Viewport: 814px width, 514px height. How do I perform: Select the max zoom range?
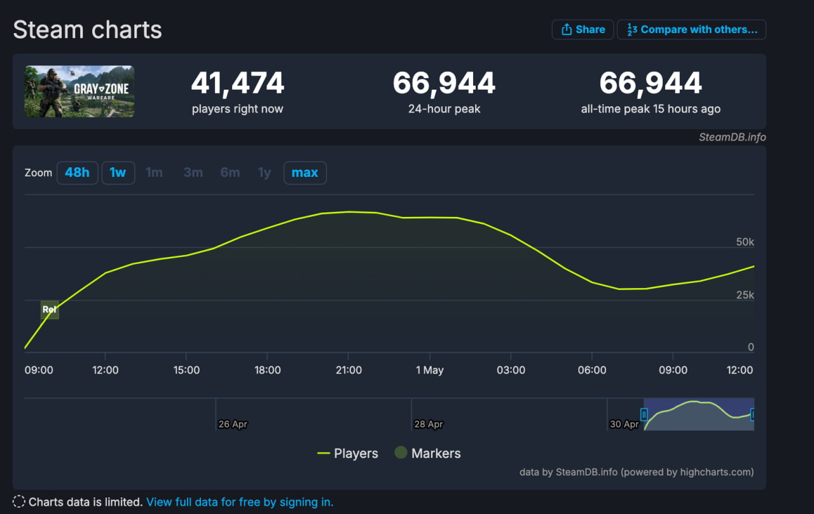[305, 172]
